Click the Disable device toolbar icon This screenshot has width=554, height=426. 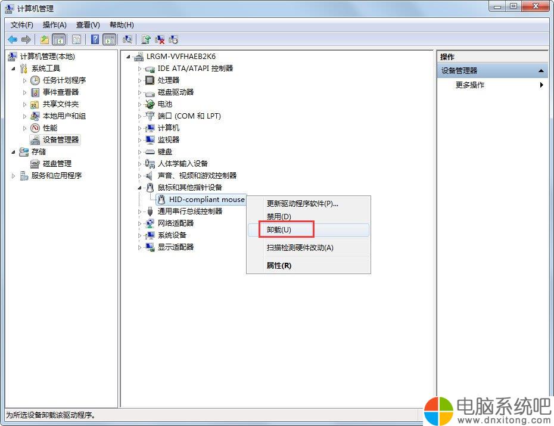pyautogui.click(x=173, y=39)
